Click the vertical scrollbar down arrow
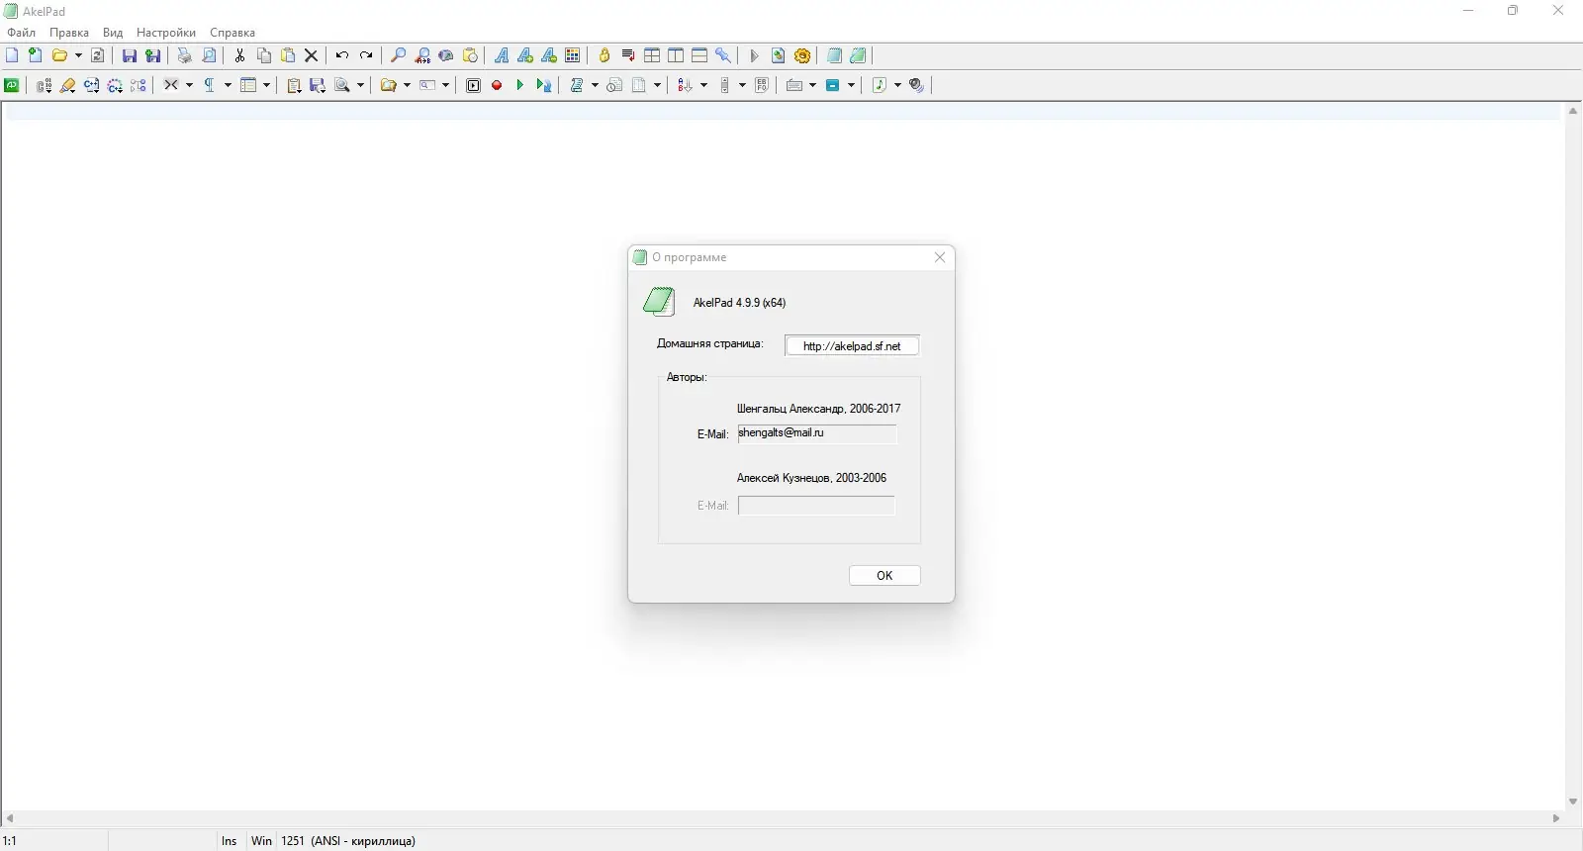Image resolution: width=1583 pixels, height=851 pixels. pyautogui.click(x=1573, y=802)
